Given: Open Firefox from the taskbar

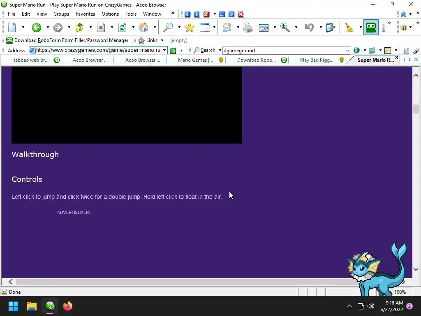Looking at the screenshot, I should tap(68, 306).
